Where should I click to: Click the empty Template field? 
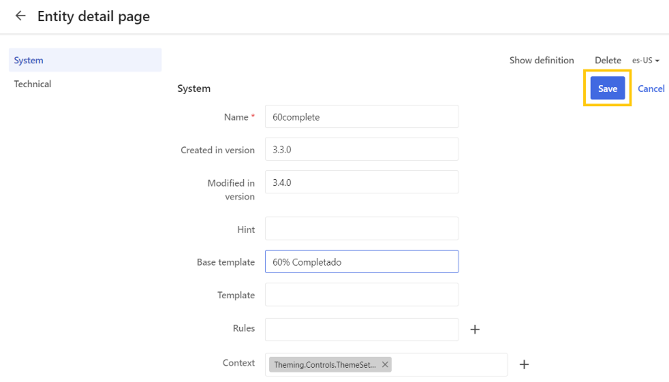point(361,295)
